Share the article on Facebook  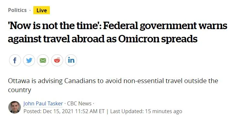coord(15,60)
